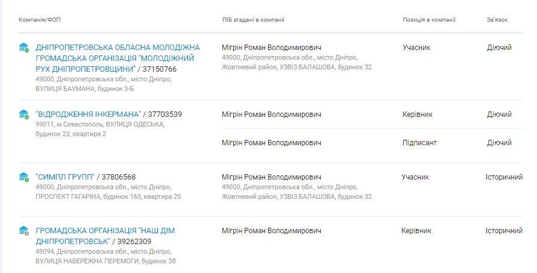537x273 pixels.
Task: Click the "Зв'язок" column header
Action: [x=497, y=20]
